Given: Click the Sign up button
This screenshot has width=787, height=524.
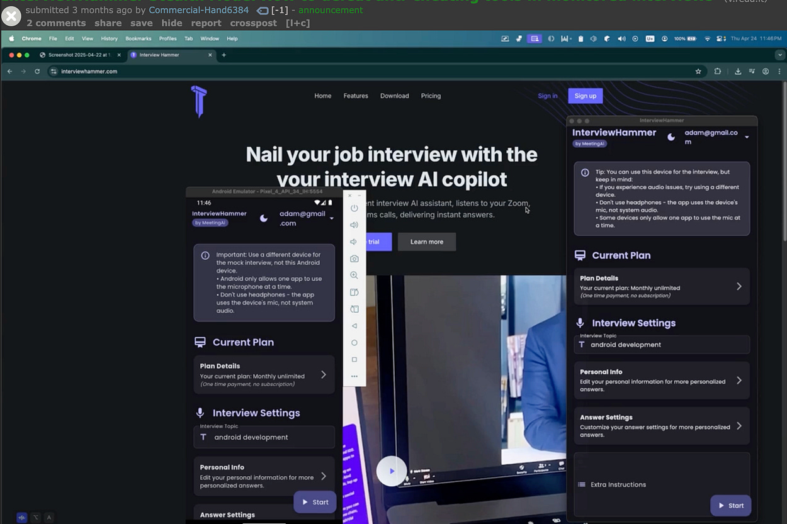Looking at the screenshot, I should coord(586,96).
